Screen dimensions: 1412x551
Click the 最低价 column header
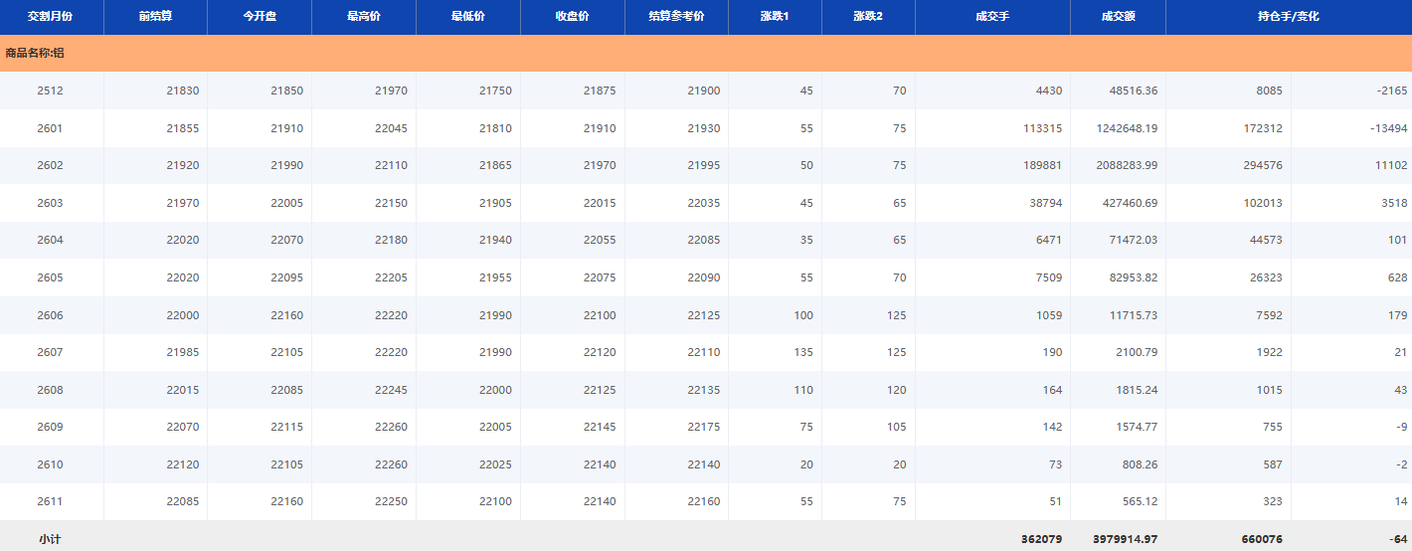467,17
